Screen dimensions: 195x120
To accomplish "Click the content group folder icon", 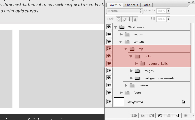I will (x=127, y=41).
